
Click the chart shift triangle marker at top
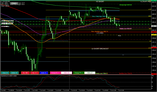tap(121, 1)
